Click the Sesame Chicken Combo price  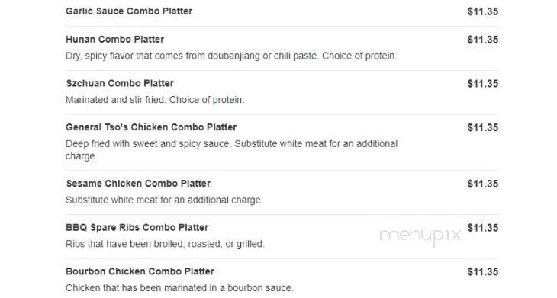(x=483, y=184)
